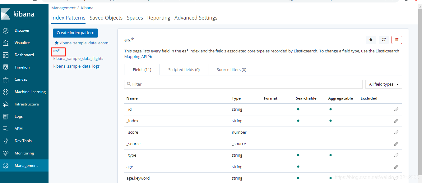
Task: Delete index pattern trash icon
Action: click(397, 40)
